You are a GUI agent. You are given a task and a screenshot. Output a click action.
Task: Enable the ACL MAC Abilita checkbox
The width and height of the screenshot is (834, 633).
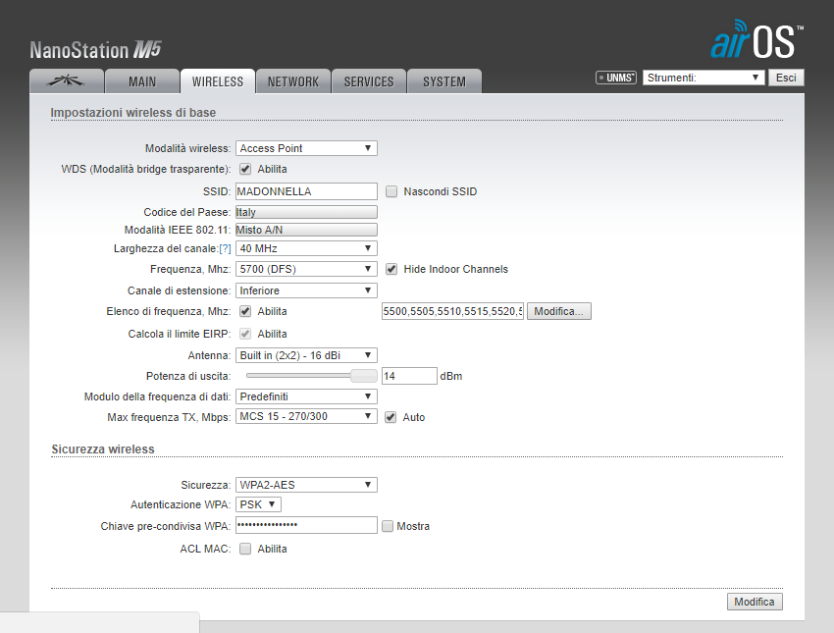[245, 549]
